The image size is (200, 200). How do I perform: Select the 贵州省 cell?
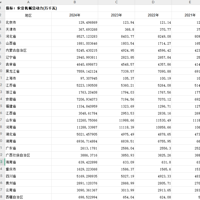click(28, 183)
